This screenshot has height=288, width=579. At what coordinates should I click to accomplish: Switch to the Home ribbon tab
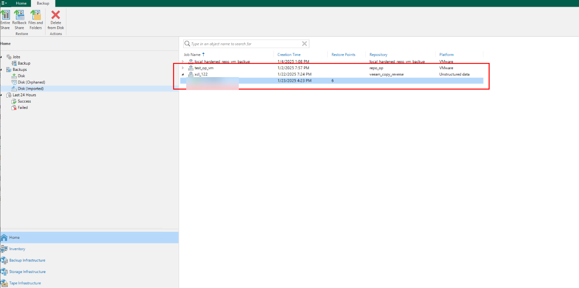pos(21,3)
